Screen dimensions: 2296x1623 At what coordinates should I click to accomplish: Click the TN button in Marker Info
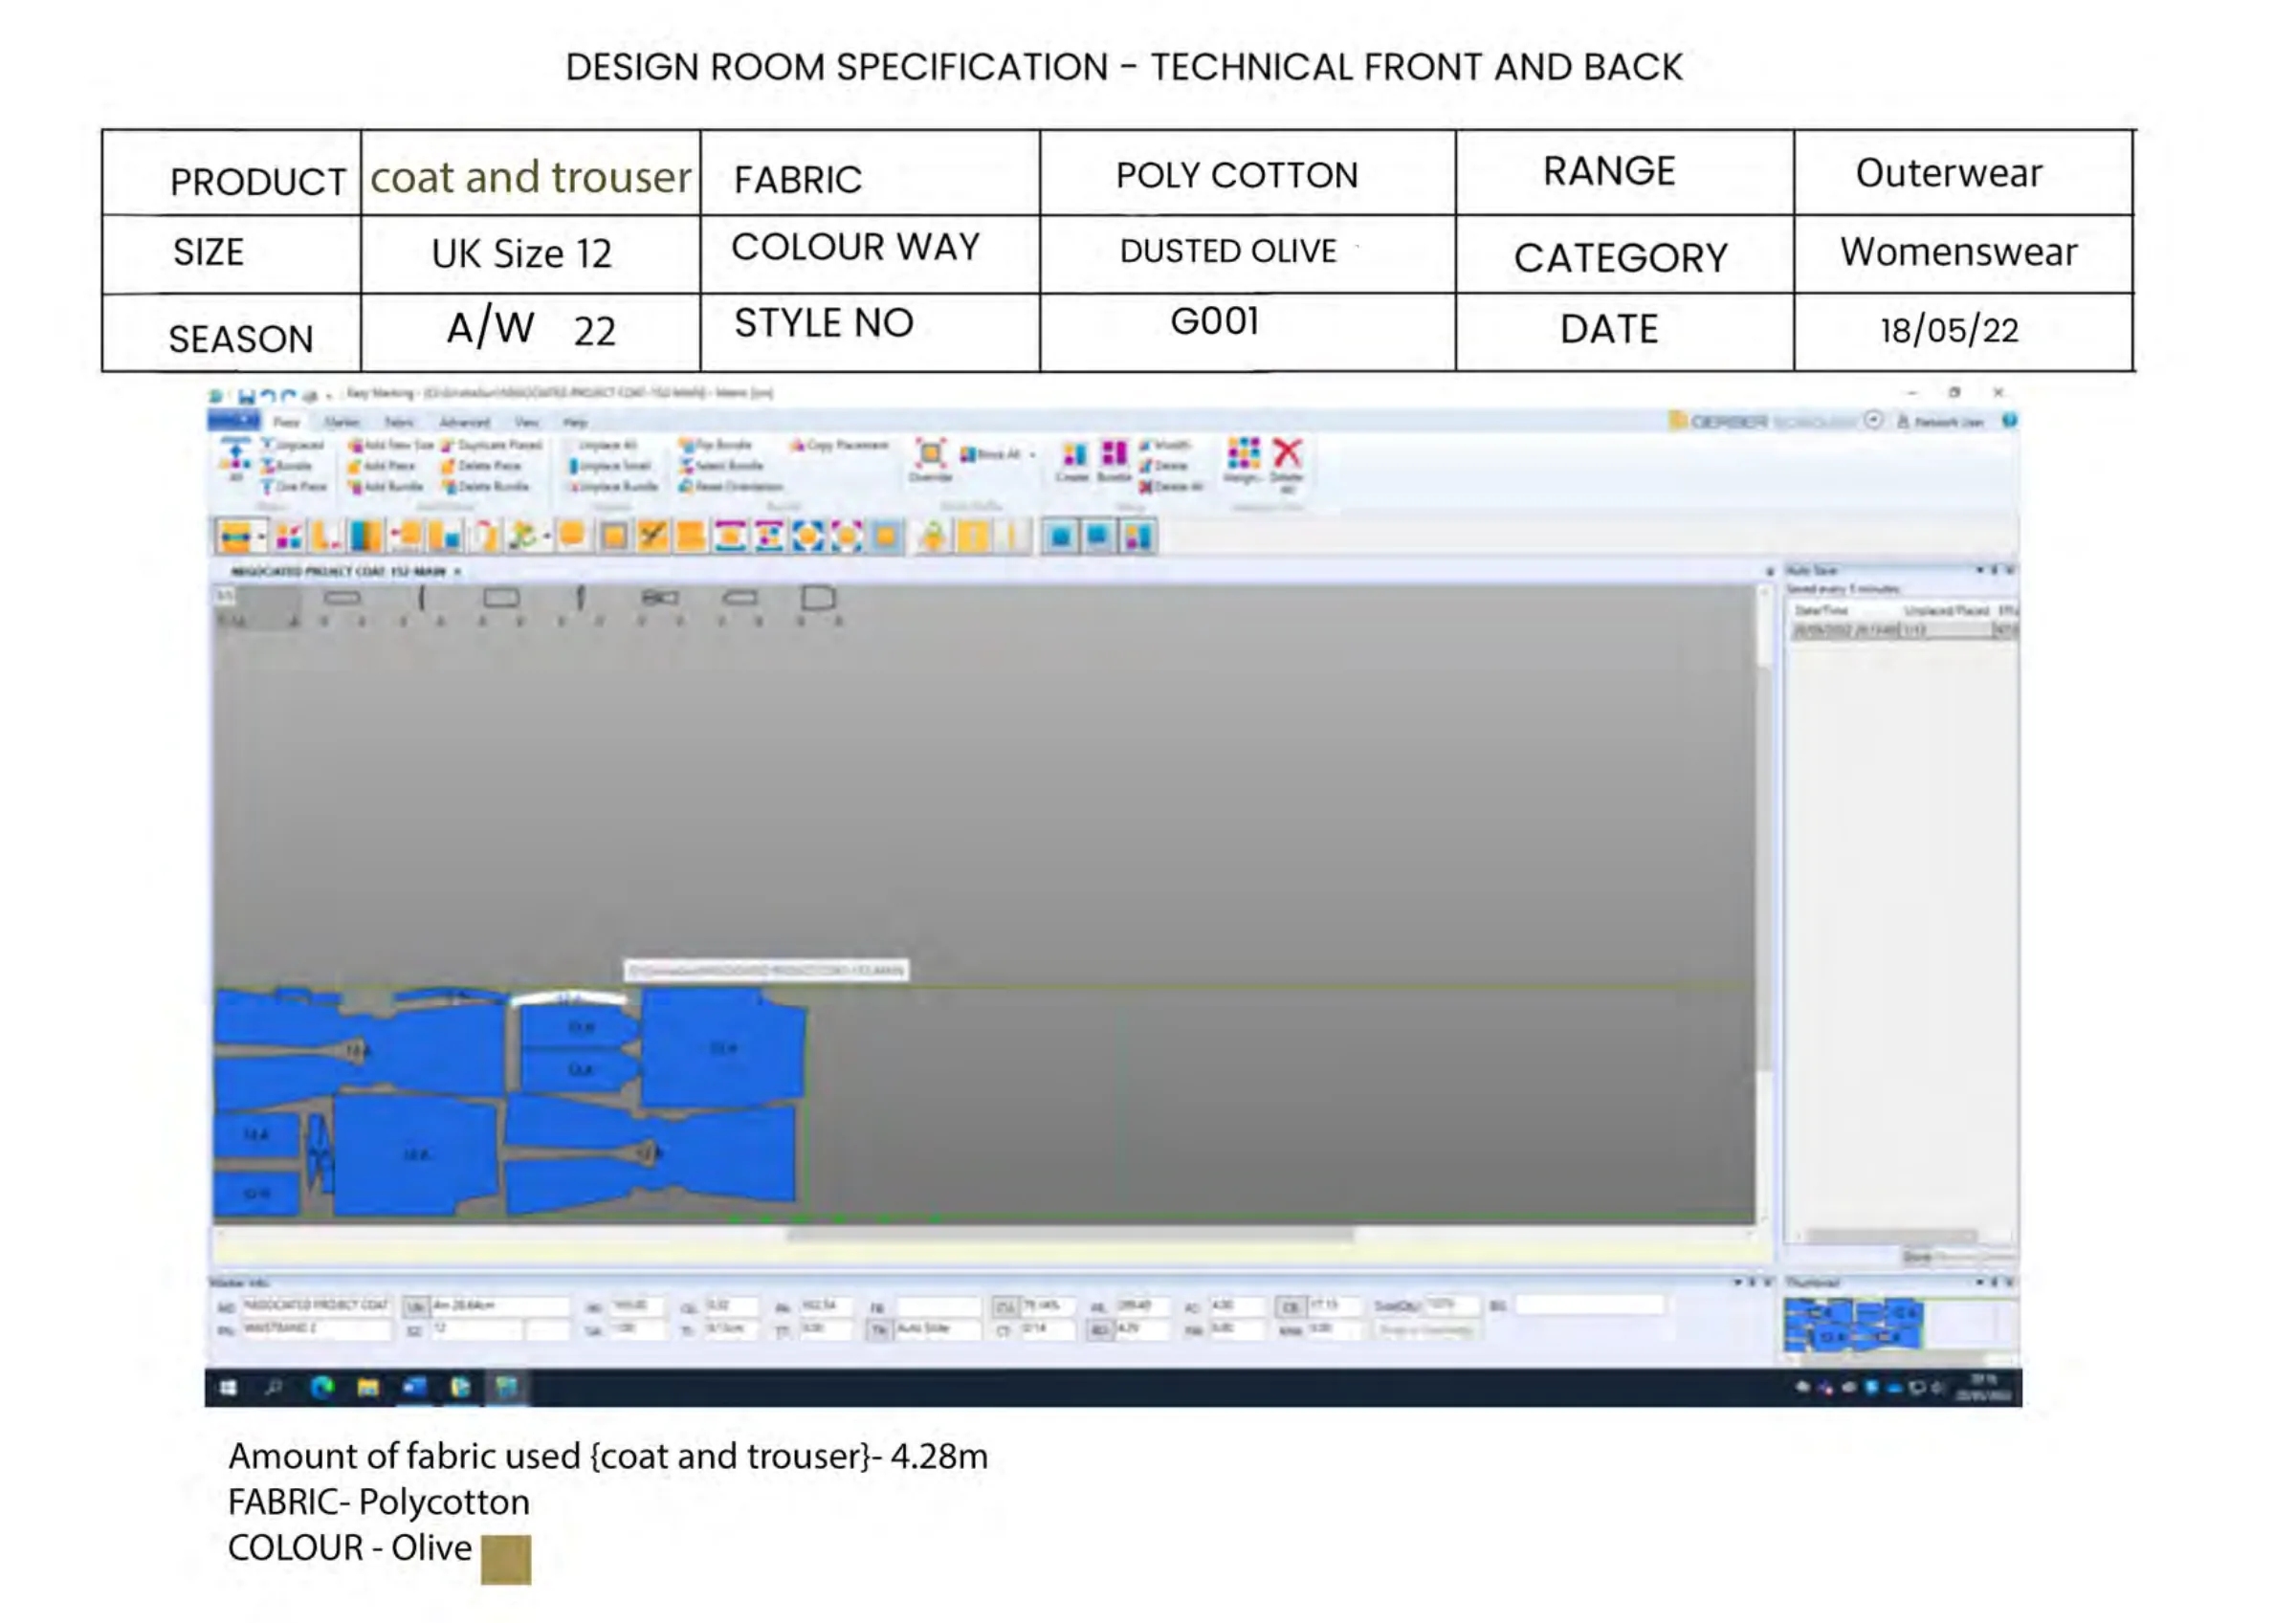[x=879, y=1331]
